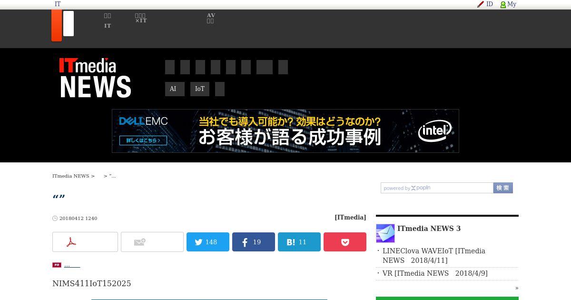
Task: Bookmark with Hatena B! button showing 11
Action: [299, 242]
